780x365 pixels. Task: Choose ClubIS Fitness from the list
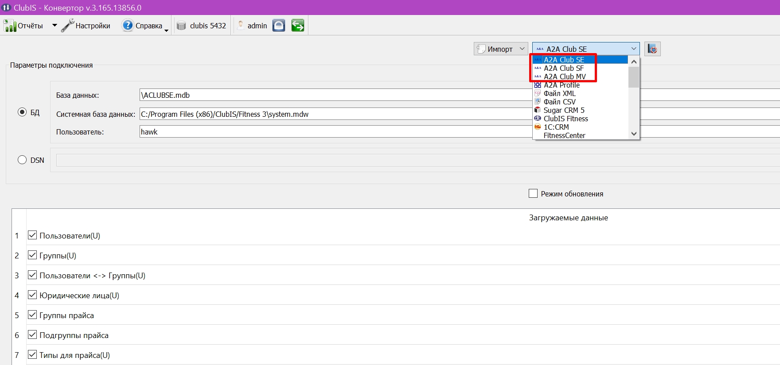pos(580,119)
